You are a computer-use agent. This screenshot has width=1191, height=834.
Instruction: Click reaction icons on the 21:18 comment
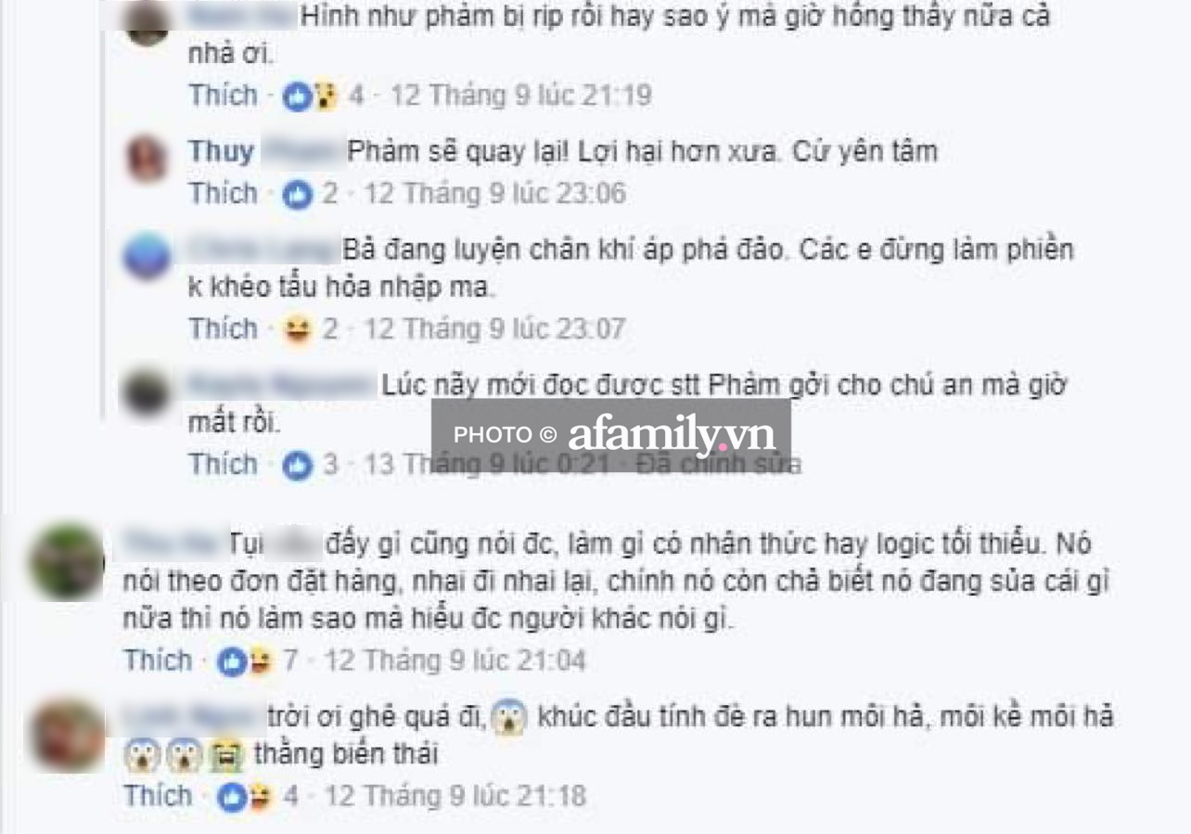[x=245, y=797]
